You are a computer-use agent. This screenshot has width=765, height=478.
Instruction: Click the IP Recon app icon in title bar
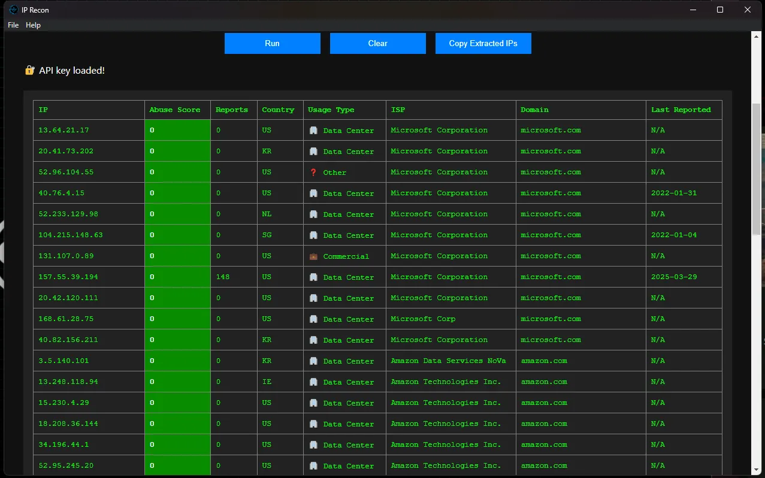click(13, 10)
